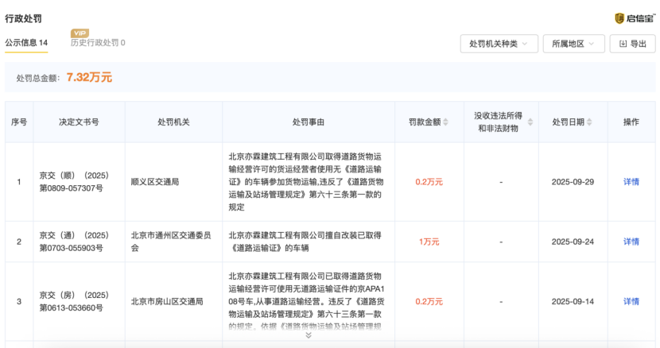
Task: Open 详情 link for row 1
Action: (x=631, y=182)
